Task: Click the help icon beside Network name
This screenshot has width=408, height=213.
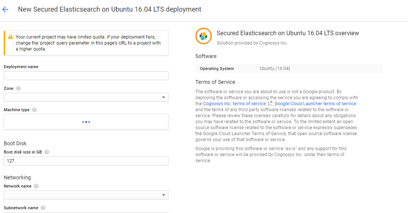Action: pos(36,186)
